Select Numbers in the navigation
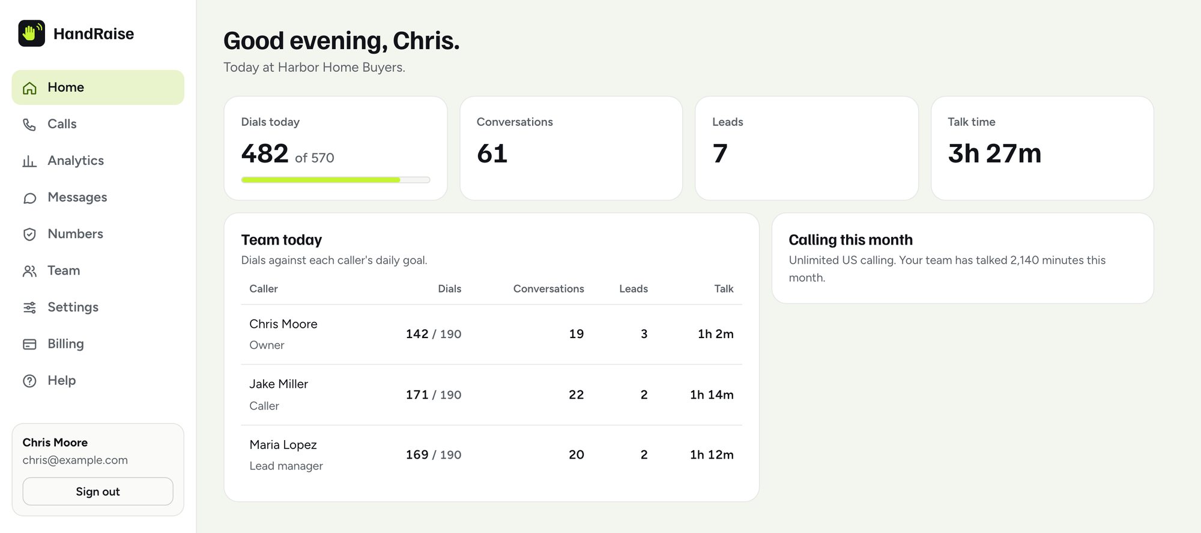Image resolution: width=1201 pixels, height=533 pixels. pos(98,234)
